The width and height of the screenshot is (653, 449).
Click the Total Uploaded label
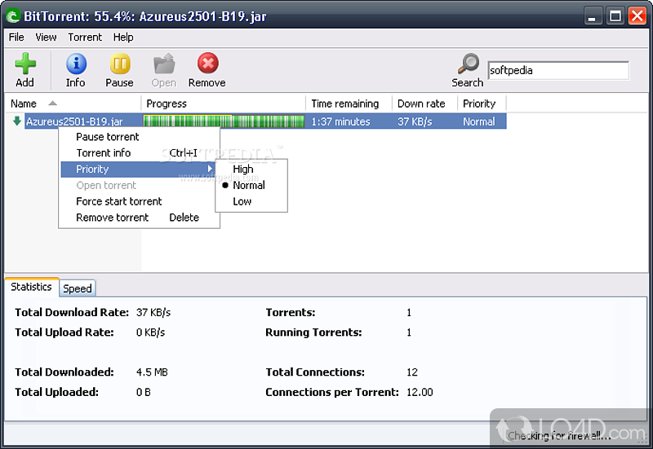click(56, 392)
